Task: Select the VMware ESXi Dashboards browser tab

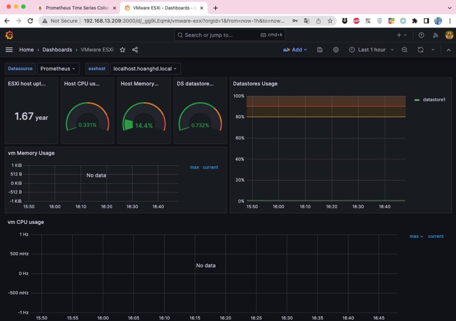Action: 164,8
